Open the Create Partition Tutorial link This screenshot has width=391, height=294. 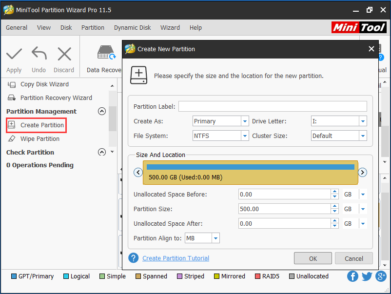(176, 258)
